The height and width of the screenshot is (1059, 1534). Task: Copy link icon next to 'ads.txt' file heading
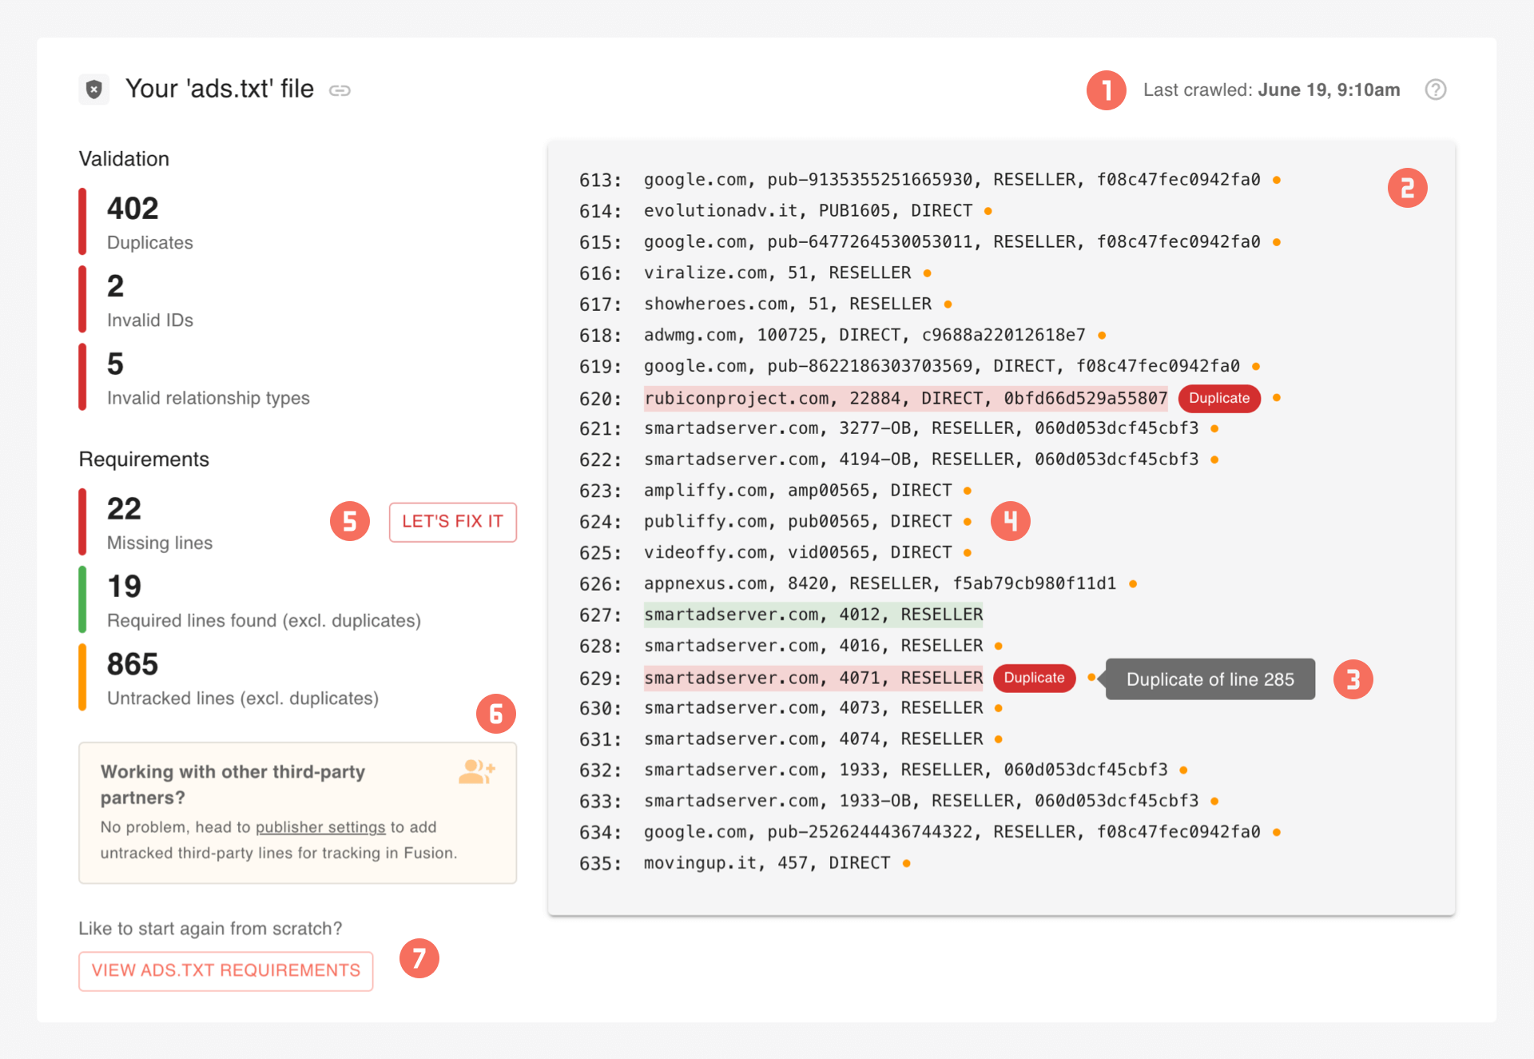coord(340,90)
